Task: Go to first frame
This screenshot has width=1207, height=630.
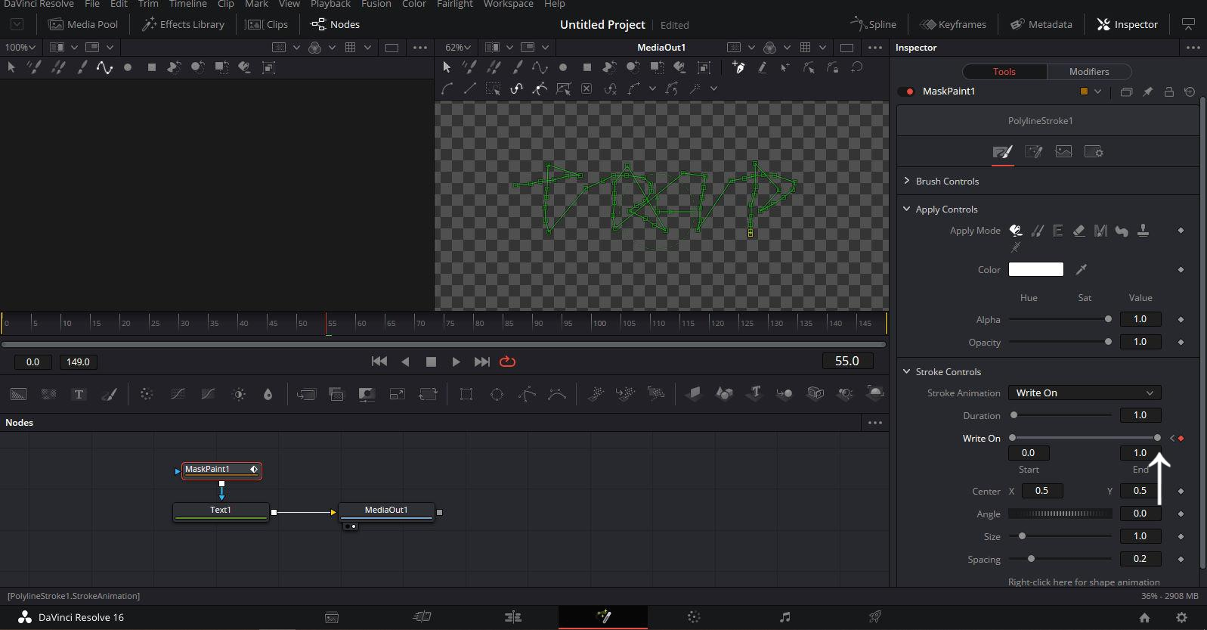Action: (379, 362)
